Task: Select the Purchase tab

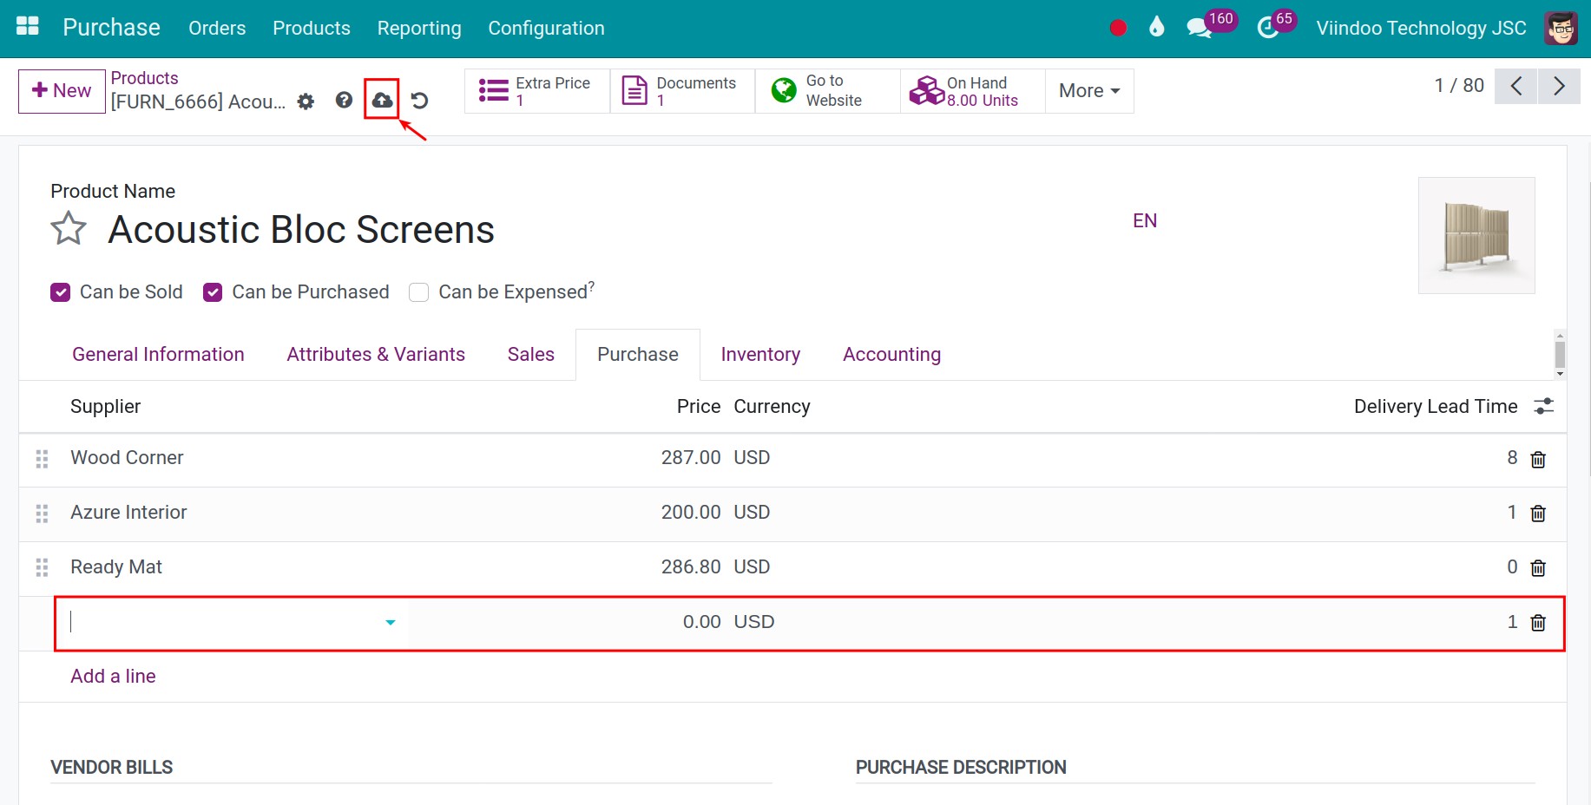Action: pyautogui.click(x=638, y=354)
